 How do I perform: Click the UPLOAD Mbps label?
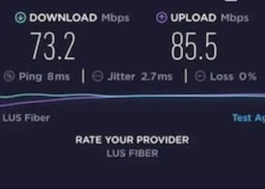coord(210,18)
